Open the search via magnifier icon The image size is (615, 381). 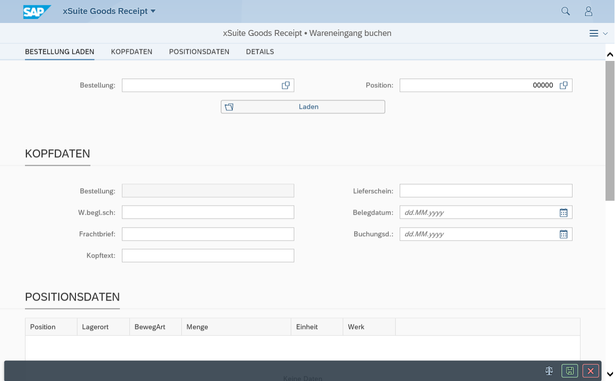point(565,10)
